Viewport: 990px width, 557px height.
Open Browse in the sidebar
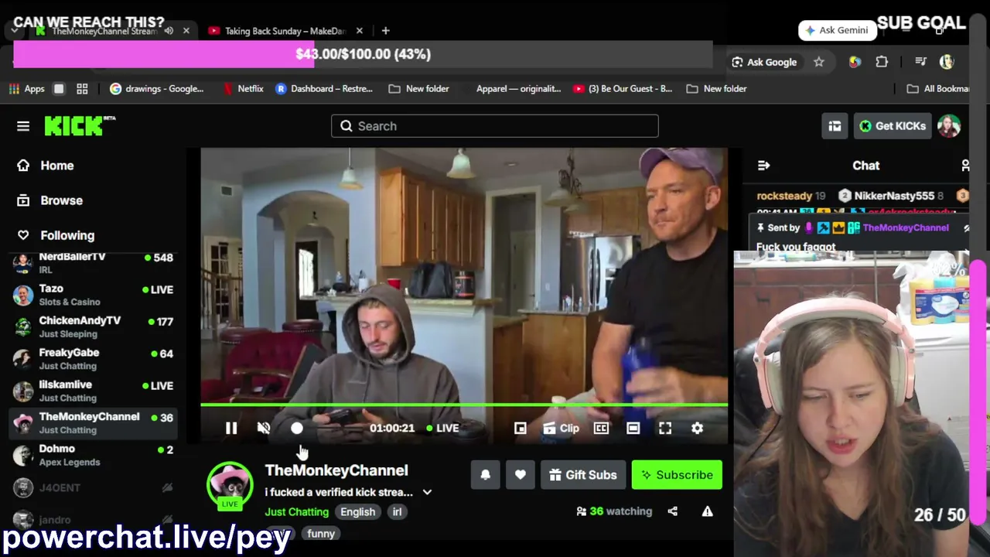point(61,200)
